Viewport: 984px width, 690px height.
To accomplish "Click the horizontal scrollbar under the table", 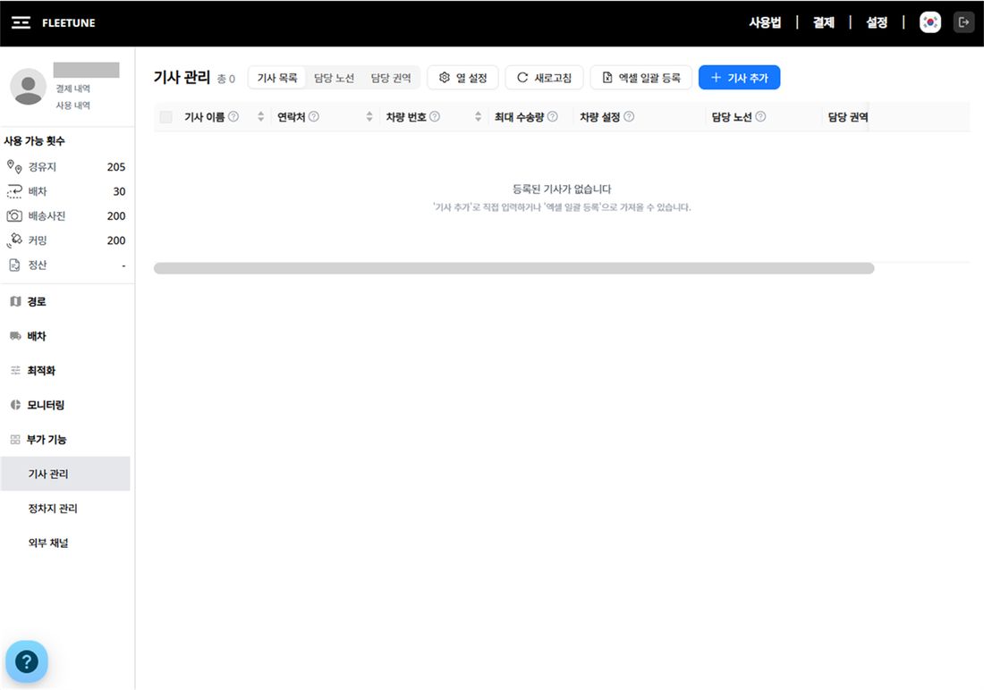I will 514,268.
